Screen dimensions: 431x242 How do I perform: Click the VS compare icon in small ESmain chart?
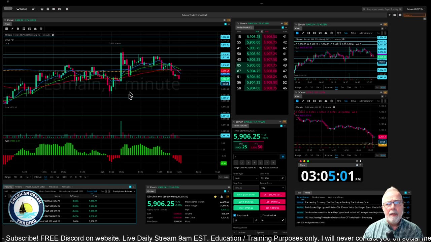click(320, 33)
